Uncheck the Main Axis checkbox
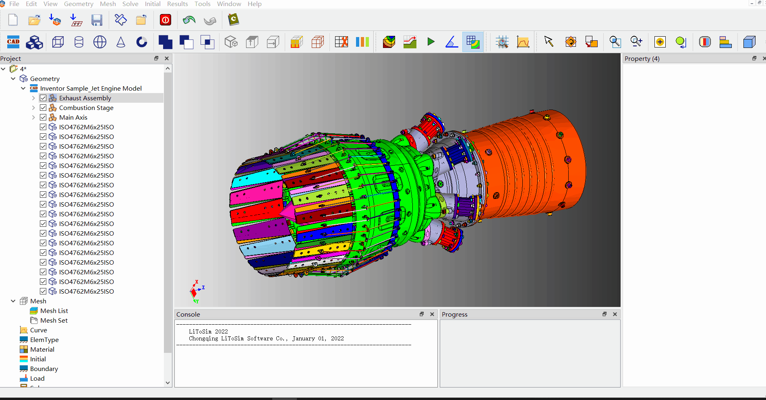The image size is (766, 400). coord(43,117)
